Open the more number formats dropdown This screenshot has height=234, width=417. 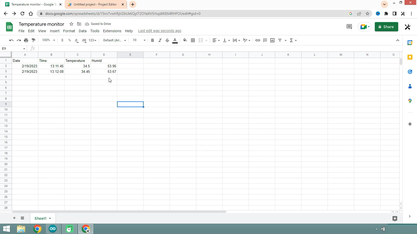tap(93, 40)
